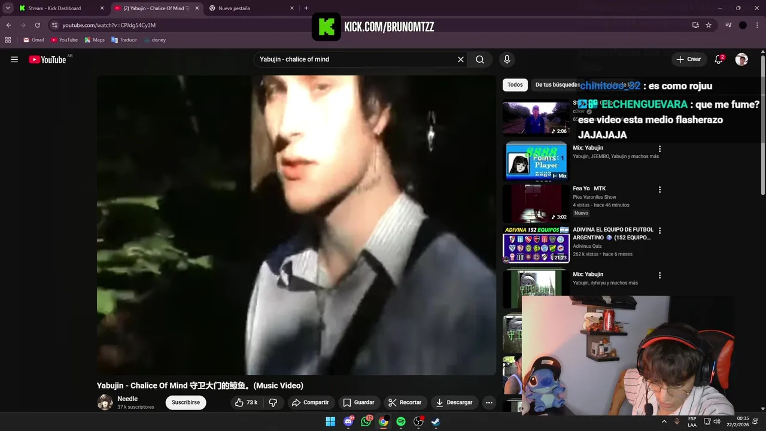Click the Suscribirse button
The image size is (766, 431).
pyautogui.click(x=186, y=402)
